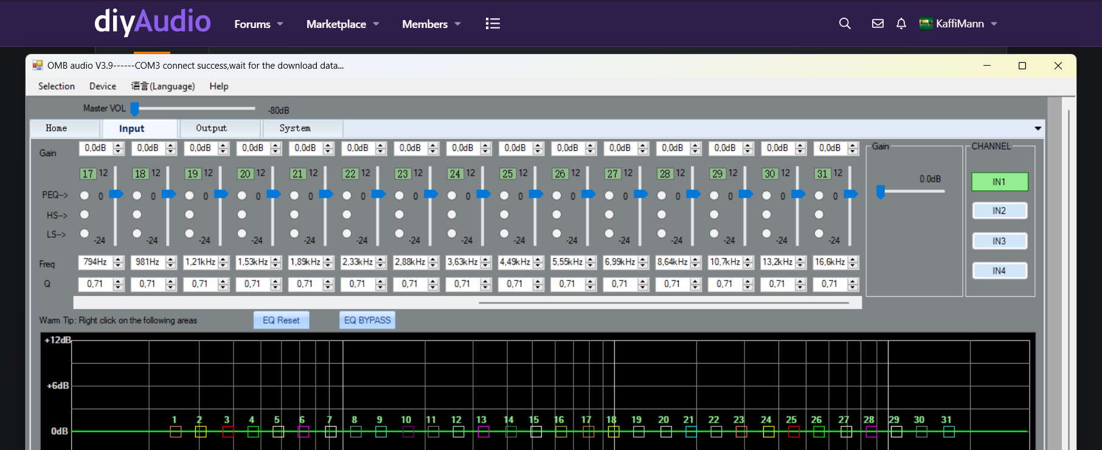Select the Input tab

[140, 128]
